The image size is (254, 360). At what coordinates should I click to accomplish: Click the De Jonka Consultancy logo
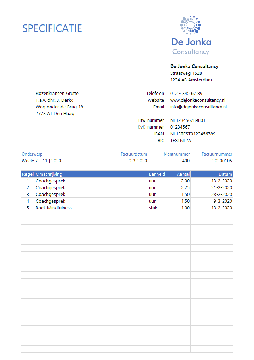click(x=191, y=35)
